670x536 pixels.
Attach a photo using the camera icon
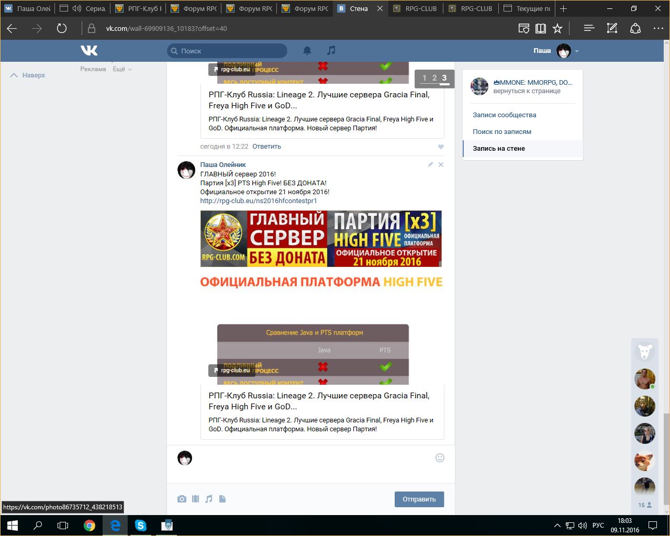(x=182, y=499)
